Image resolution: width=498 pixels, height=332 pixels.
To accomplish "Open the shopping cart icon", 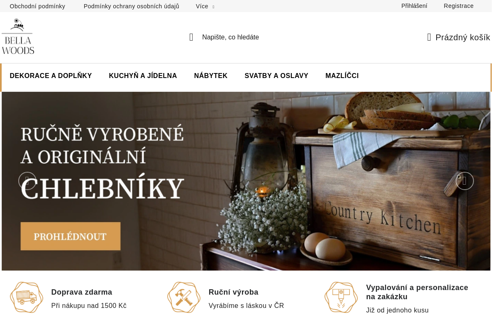I will click(x=429, y=37).
